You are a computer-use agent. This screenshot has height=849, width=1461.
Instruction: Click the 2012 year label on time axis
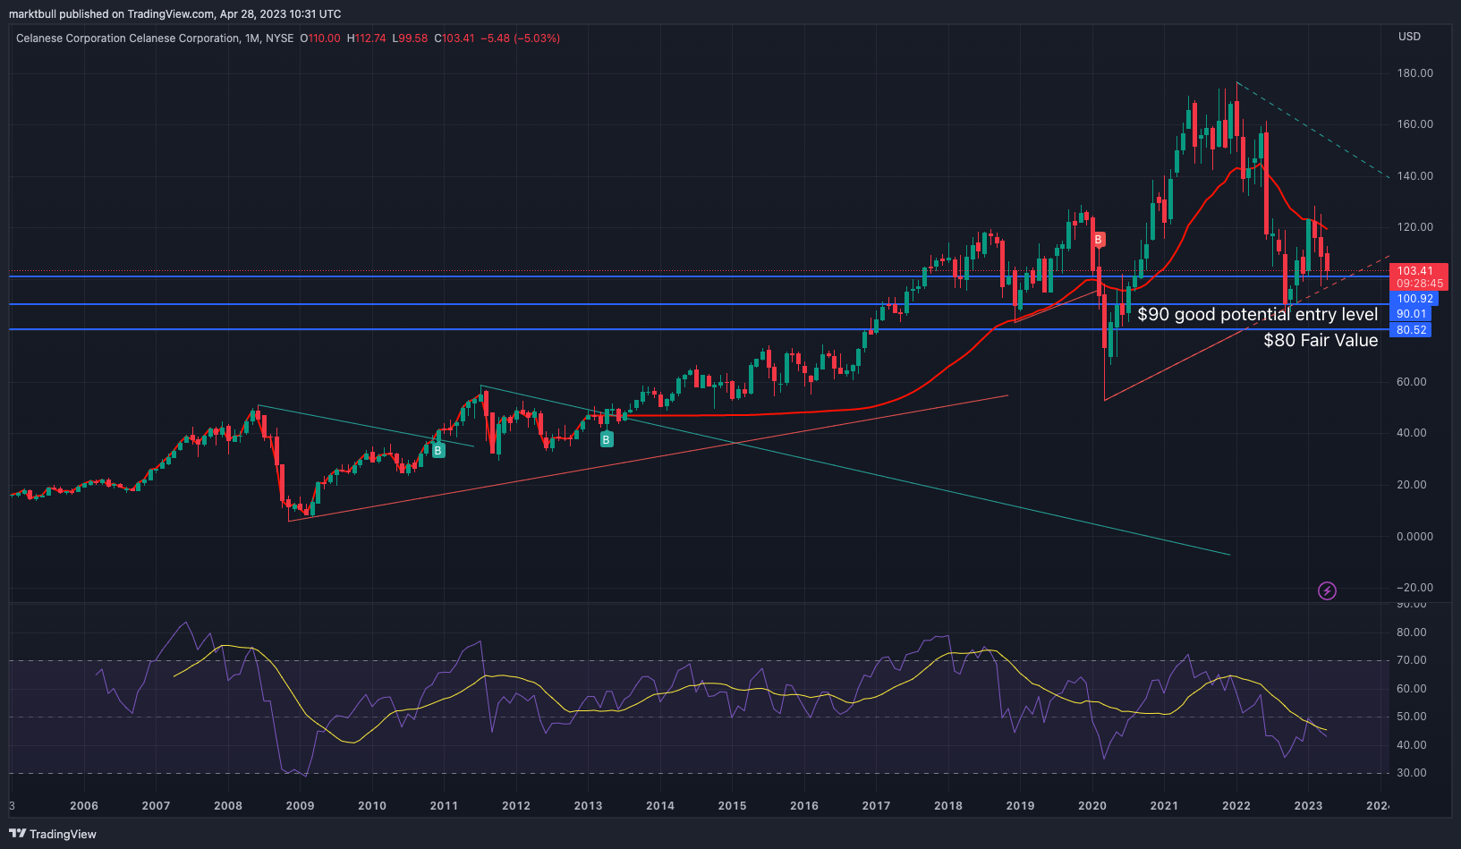[x=516, y=805]
